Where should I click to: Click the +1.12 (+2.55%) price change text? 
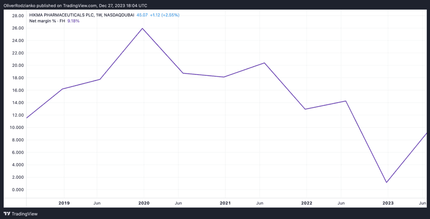(x=164, y=15)
